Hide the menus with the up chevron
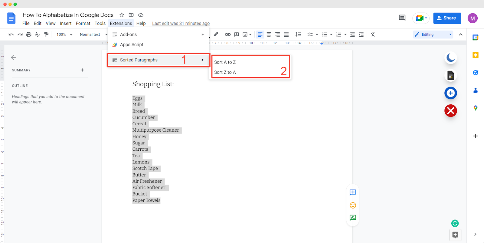 461,34
